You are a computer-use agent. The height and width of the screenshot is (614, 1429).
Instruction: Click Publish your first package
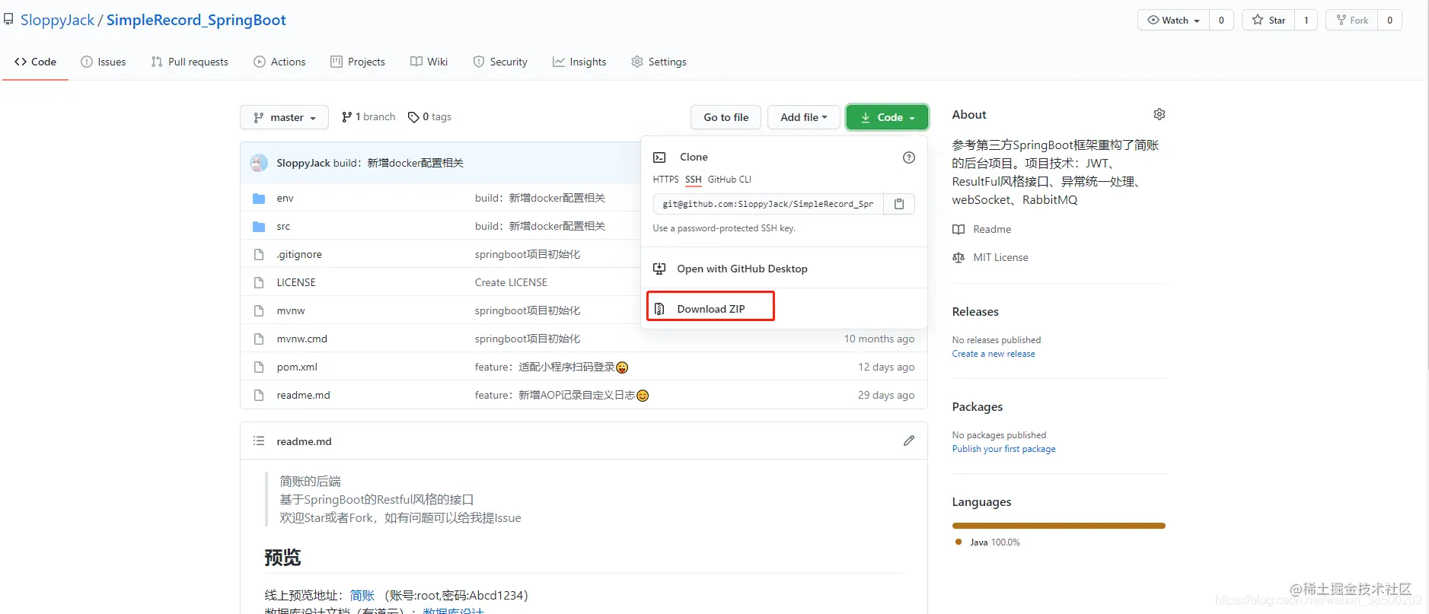pos(1003,449)
